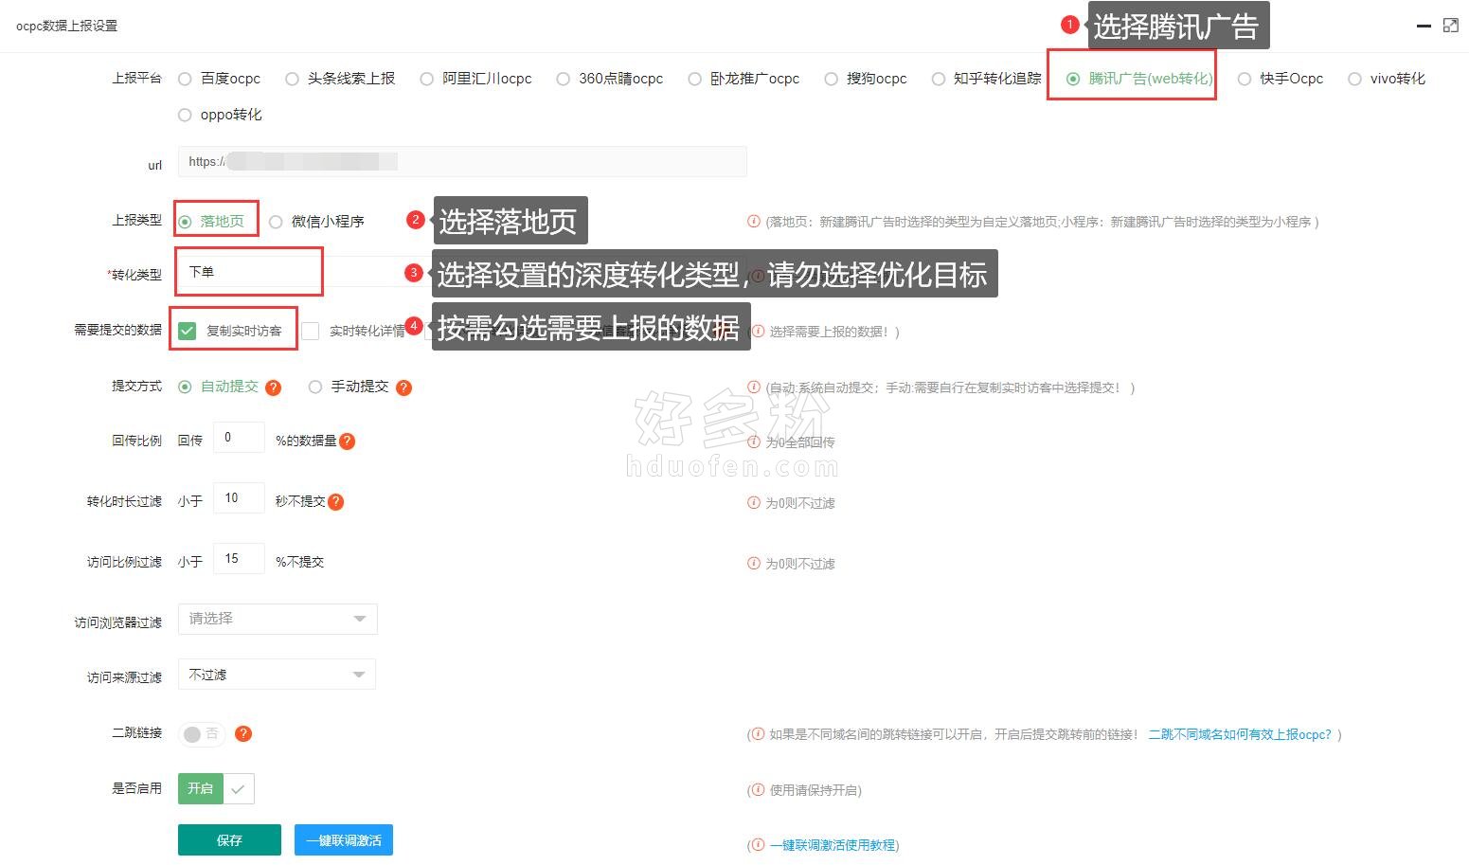Click info icon before 使用请保持开启
Image resolution: width=1469 pixels, height=865 pixels.
point(758,790)
